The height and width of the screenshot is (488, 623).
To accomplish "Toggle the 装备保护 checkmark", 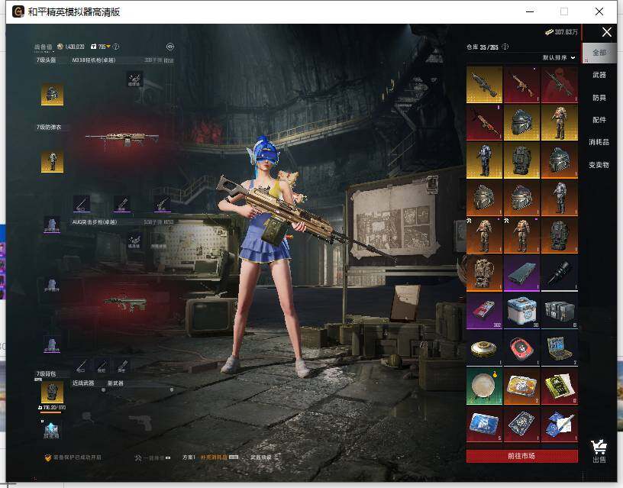I will (x=47, y=457).
